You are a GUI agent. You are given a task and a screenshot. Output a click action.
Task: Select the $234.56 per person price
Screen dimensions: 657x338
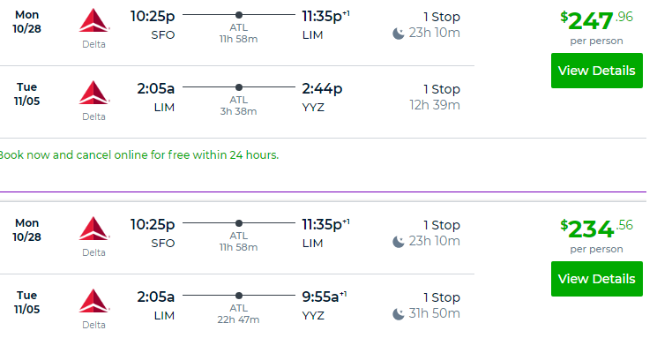click(x=597, y=237)
